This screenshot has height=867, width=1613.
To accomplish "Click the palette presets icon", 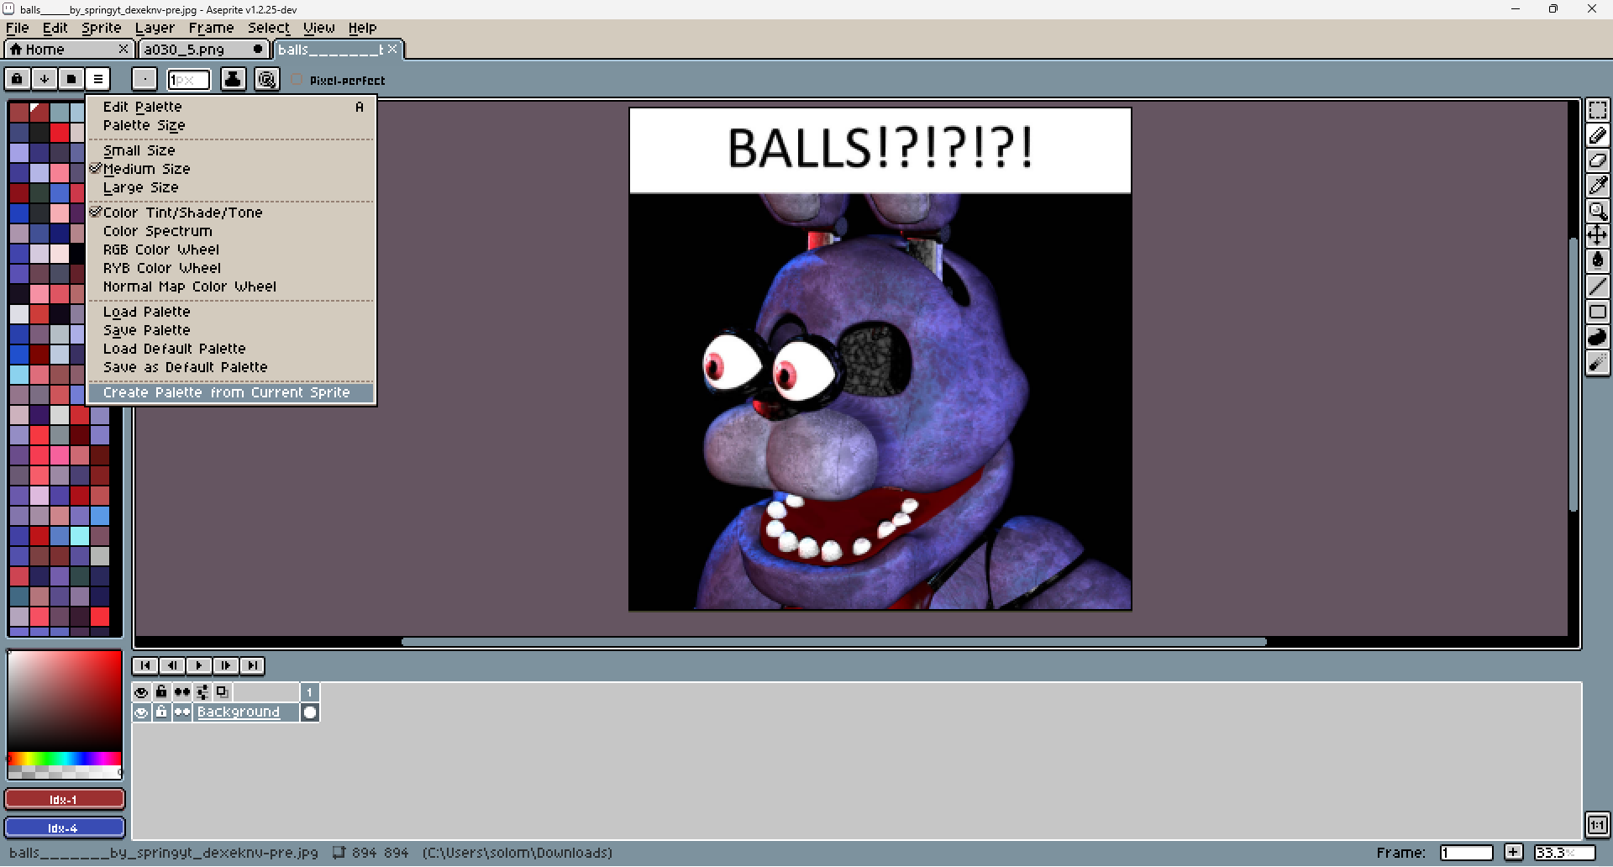I will 71,79.
